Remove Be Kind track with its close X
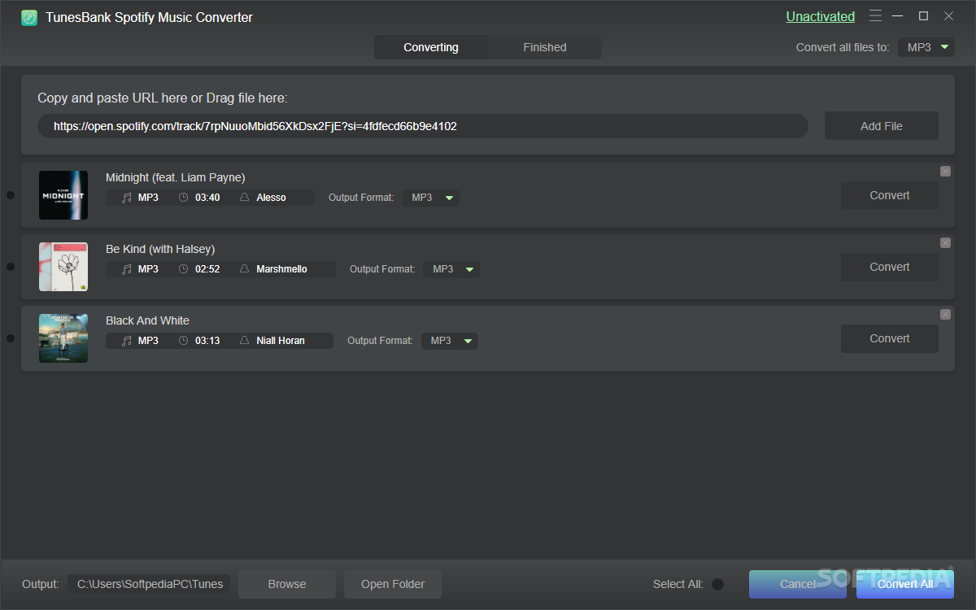 (945, 242)
